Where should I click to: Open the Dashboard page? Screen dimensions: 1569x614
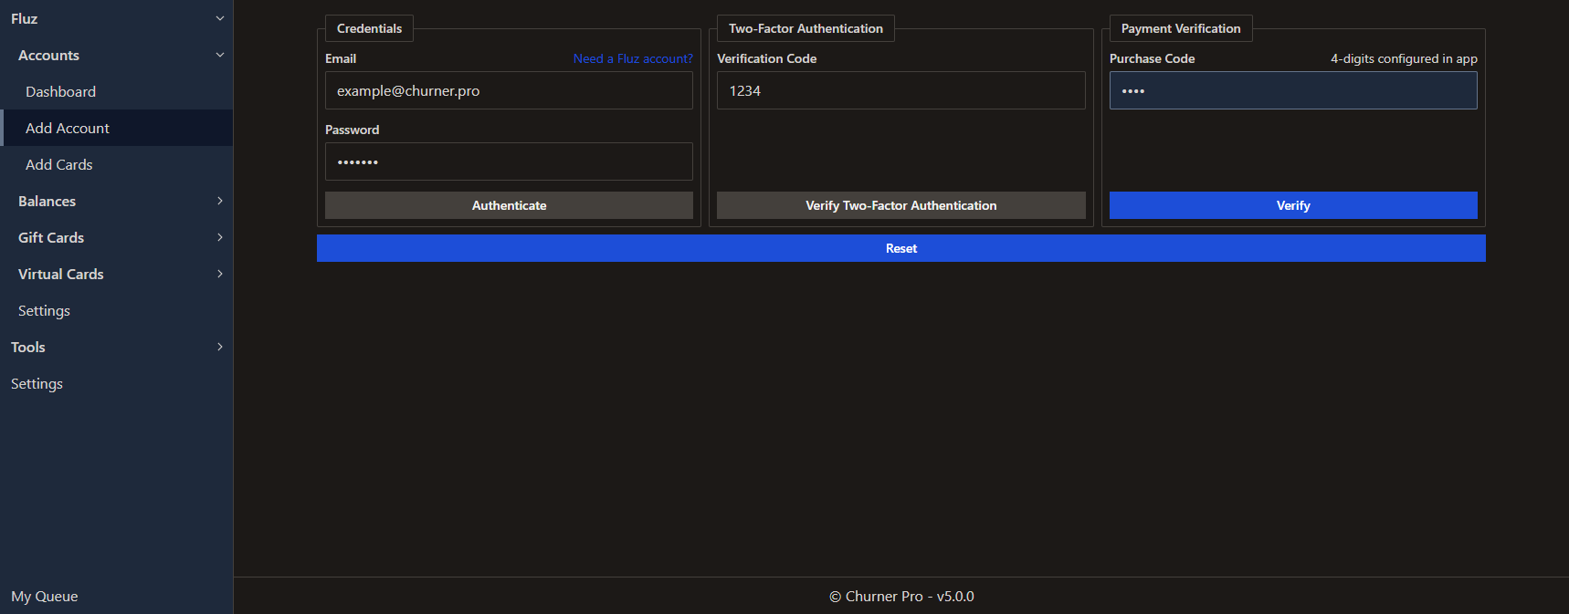click(x=60, y=92)
